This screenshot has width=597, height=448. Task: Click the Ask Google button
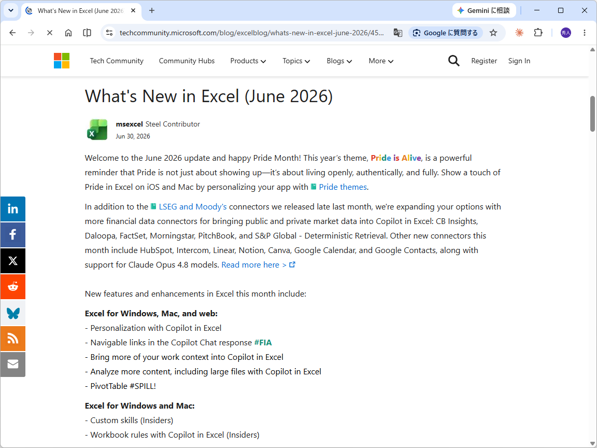pyautogui.click(x=446, y=33)
